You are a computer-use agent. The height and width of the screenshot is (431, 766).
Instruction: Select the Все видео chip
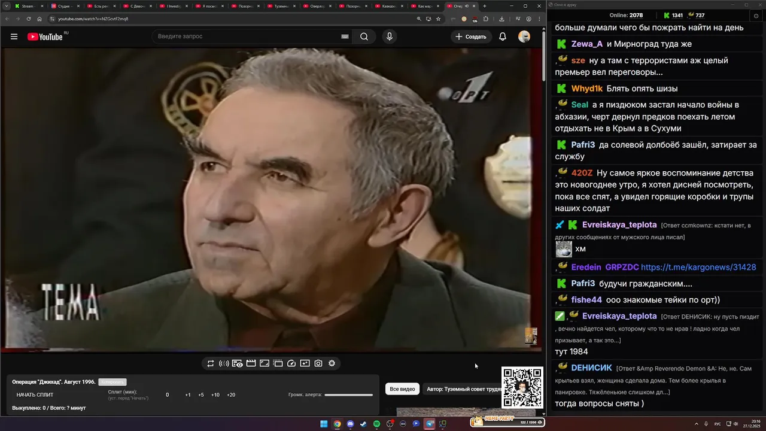(402, 389)
